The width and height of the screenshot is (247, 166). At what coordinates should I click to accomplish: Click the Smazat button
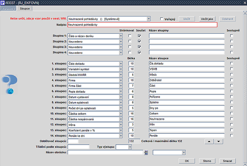click(227, 161)
